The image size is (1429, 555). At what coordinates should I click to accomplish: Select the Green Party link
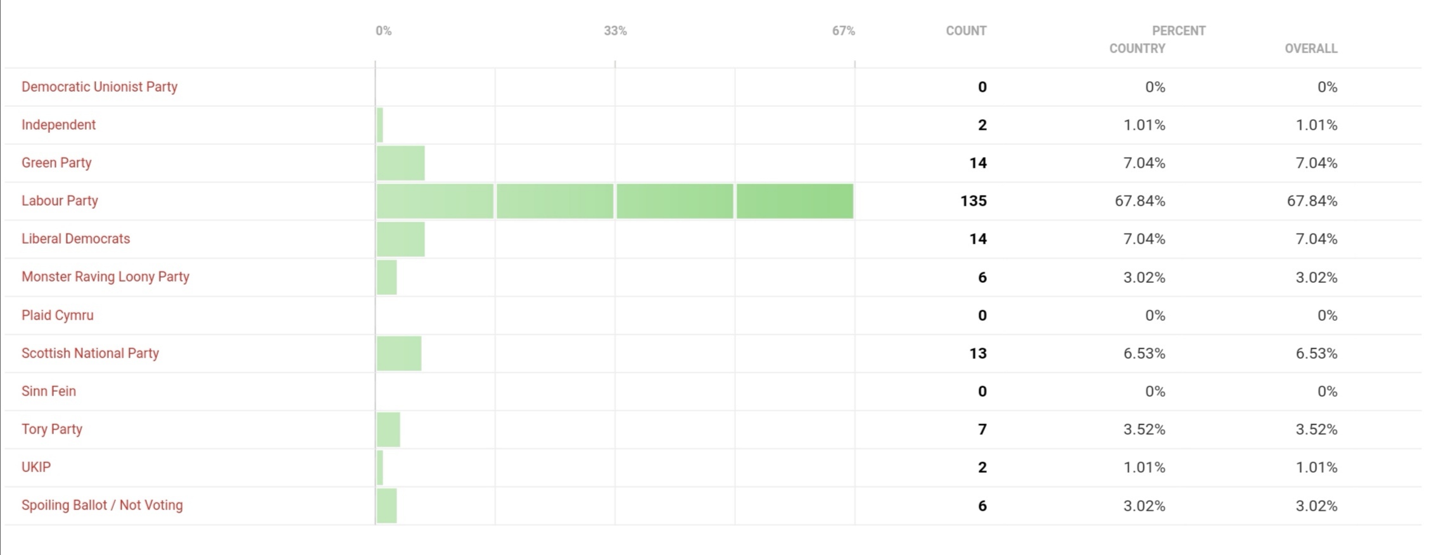coord(56,163)
